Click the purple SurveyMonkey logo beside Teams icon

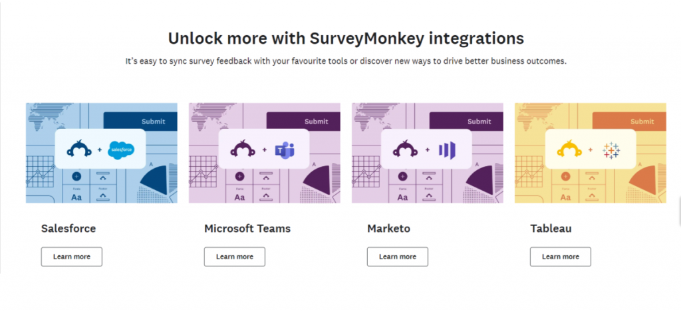pyautogui.click(x=242, y=148)
